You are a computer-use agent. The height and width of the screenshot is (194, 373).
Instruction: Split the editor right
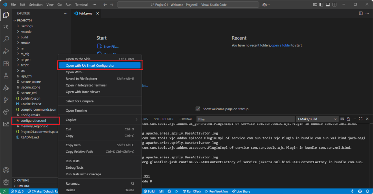361,13
